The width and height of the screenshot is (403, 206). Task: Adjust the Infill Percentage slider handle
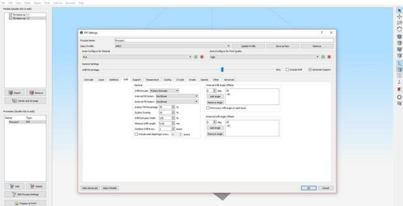[x=222, y=70]
